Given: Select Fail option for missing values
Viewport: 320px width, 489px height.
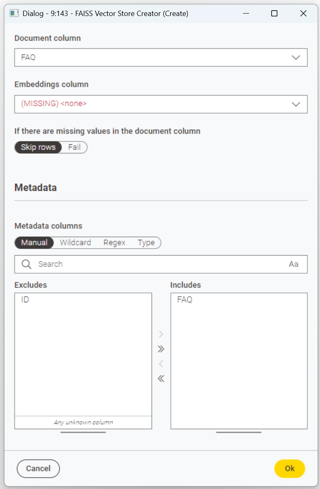Looking at the screenshot, I should (75, 147).
